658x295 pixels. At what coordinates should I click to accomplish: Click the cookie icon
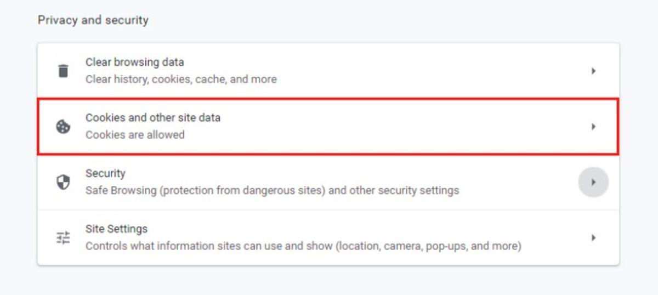(64, 127)
